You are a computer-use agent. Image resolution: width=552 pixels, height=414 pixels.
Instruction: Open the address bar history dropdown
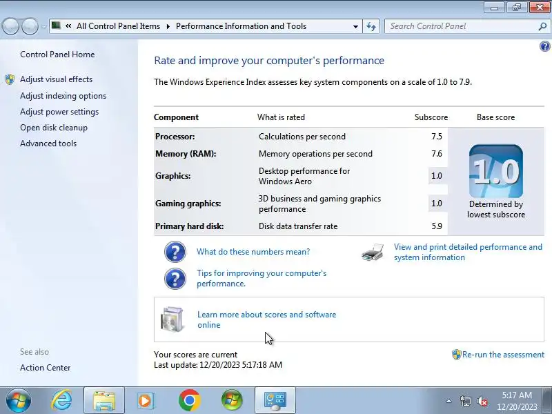click(355, 26)
